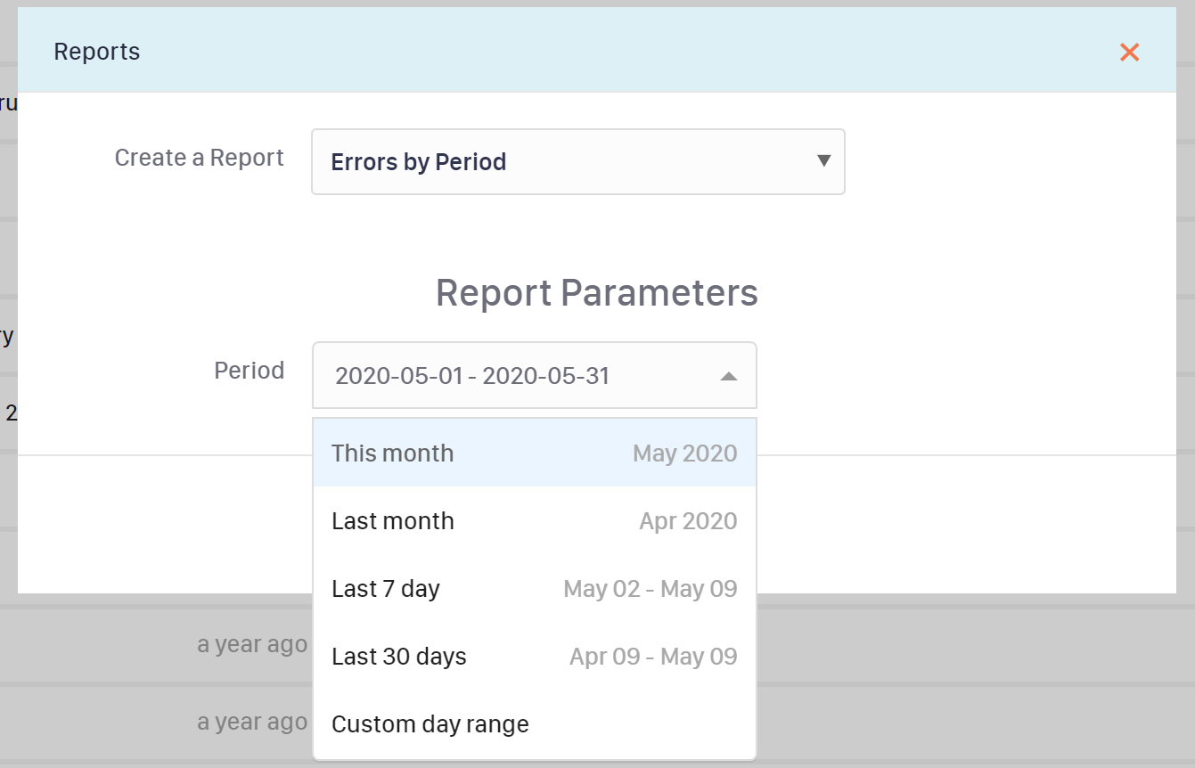The width and height of the screenshot is (1195, 768).
Task: Click the May 02 - May 09 range hint
Action: click(x=650, y=589)
